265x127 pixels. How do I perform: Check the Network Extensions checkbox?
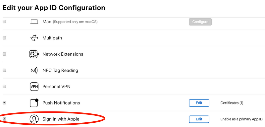coord(4,54)
